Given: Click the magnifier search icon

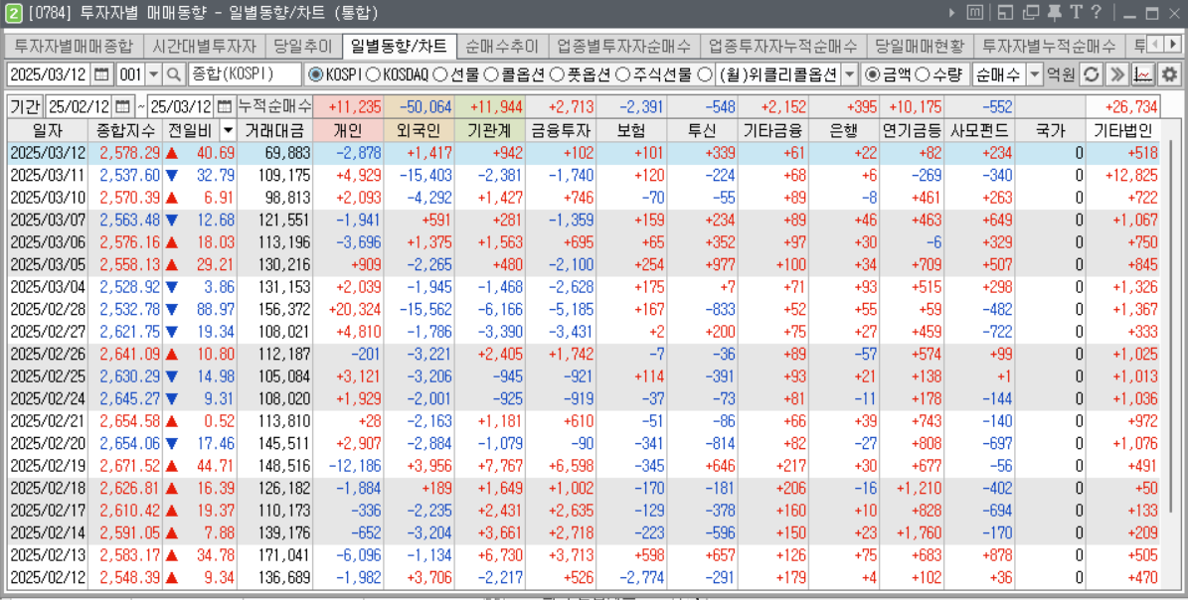Looking at the screenshot, I should pos(174,75).
